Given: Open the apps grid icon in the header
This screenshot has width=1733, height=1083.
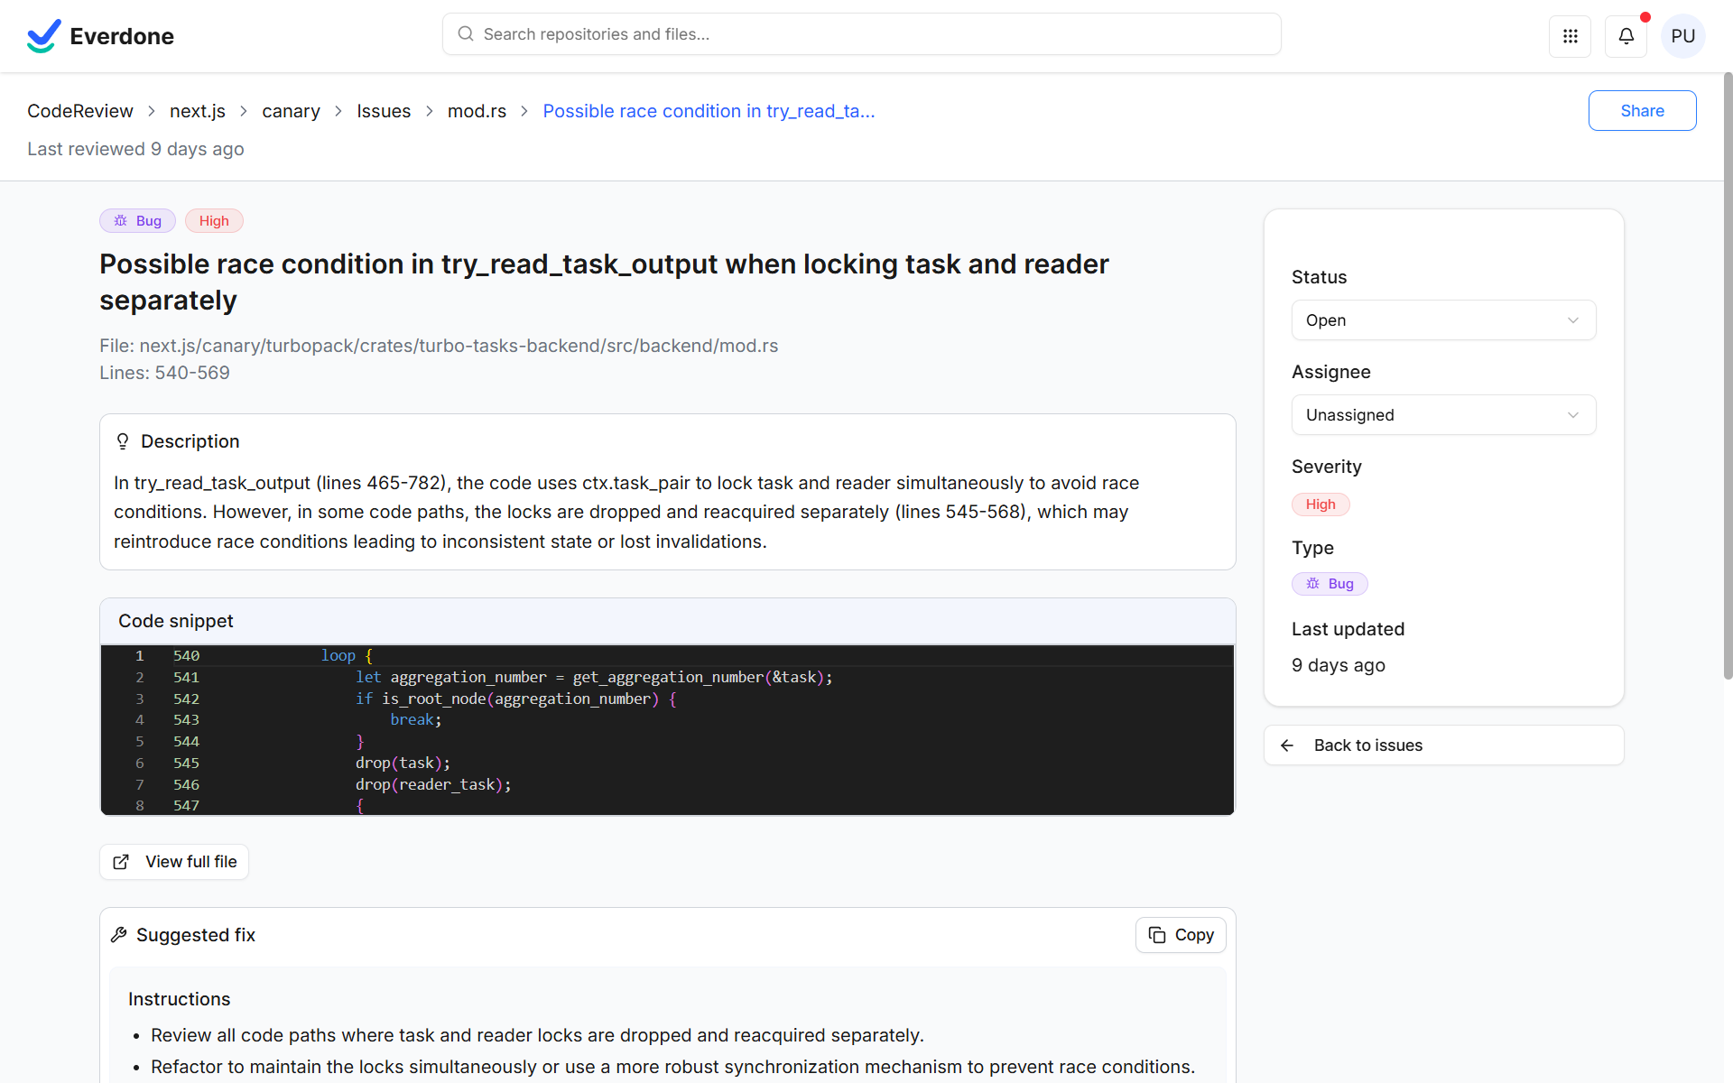Looking at the screenshot, I should 1571,36.
